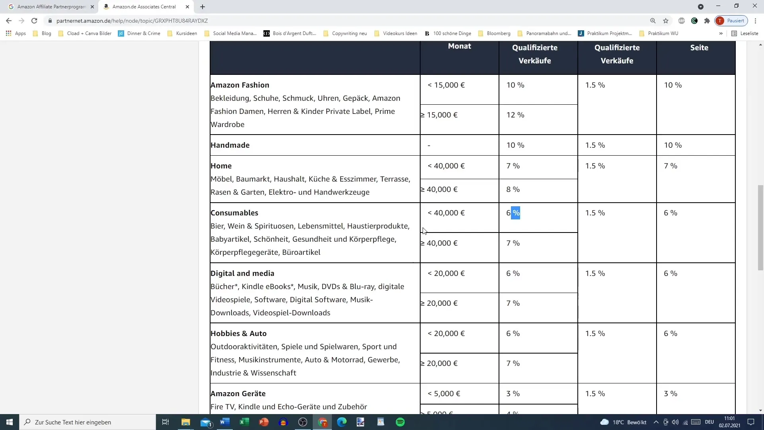Open PowerPoint from the taskbar
The image size is (764, 430).
264,422
